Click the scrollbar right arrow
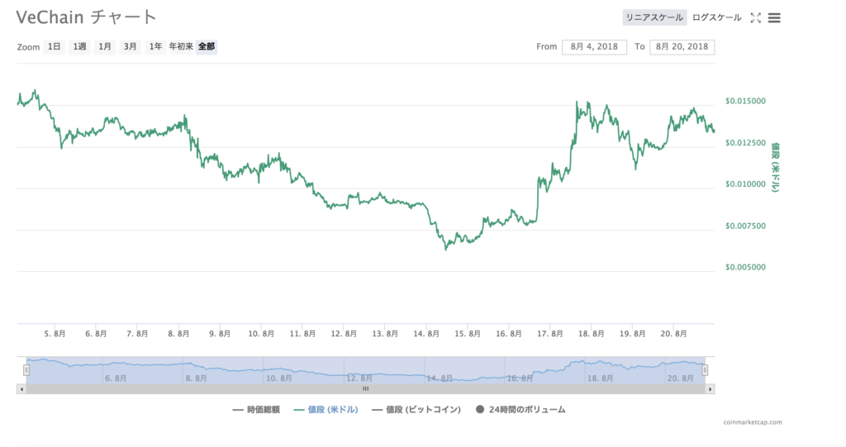Screen dimensions: 846x447 [710, 388]
